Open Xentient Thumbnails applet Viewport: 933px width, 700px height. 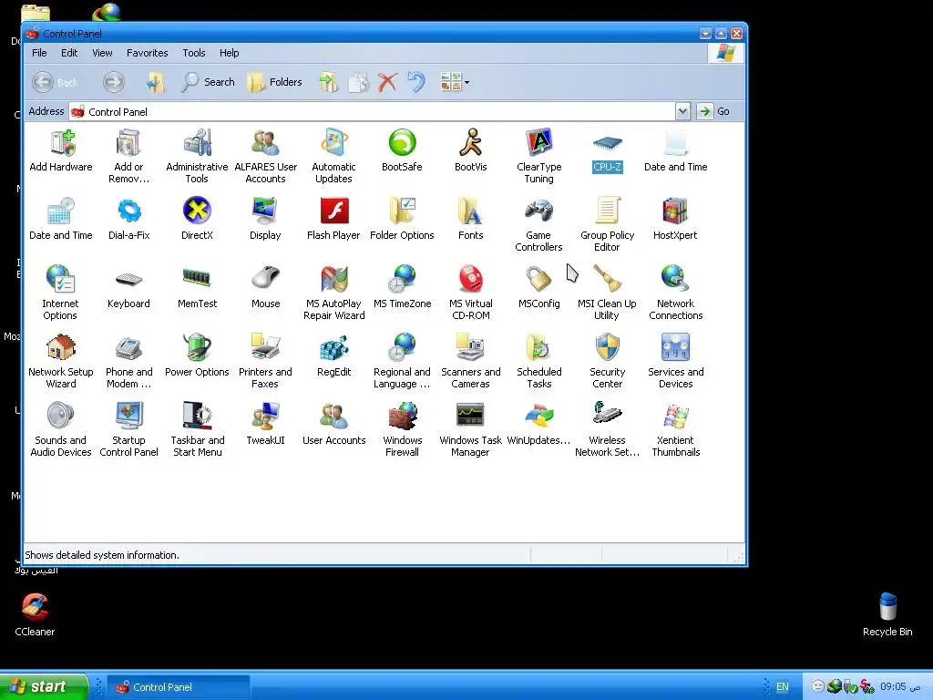(675, 430)
